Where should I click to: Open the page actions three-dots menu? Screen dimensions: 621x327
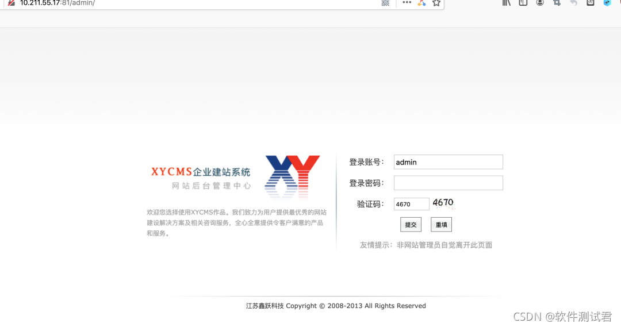click(407, 2)
